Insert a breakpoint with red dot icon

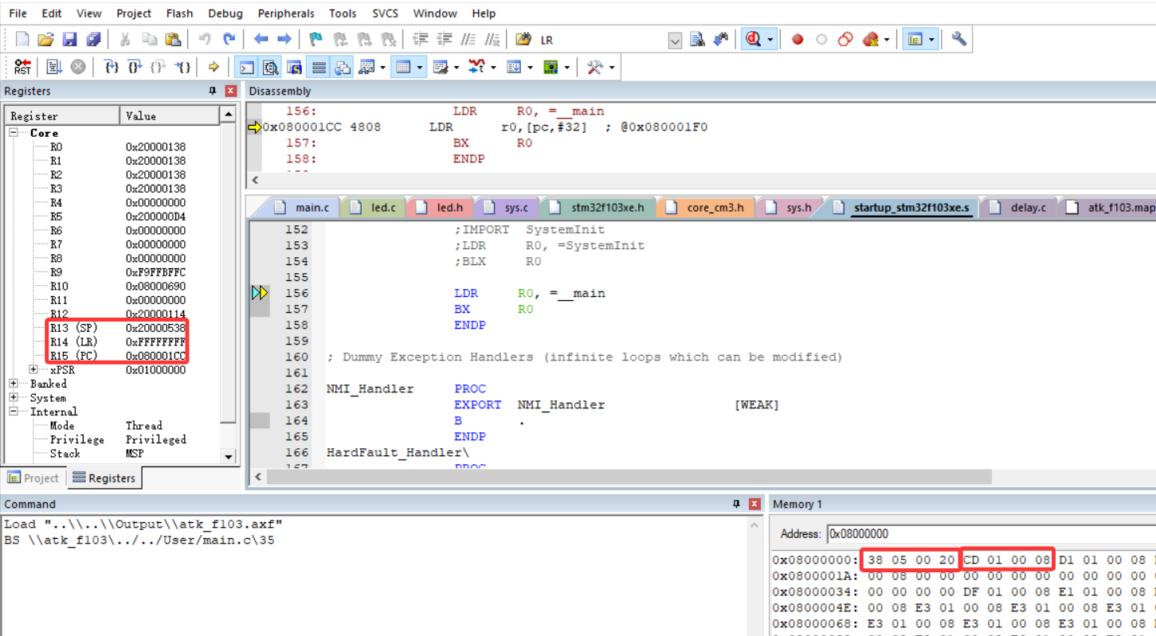coord(797,39)
